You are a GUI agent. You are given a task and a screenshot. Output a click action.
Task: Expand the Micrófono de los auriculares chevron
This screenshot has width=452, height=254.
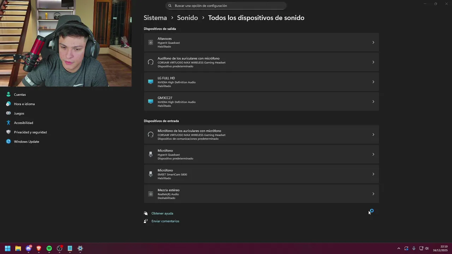pos(373,134)
